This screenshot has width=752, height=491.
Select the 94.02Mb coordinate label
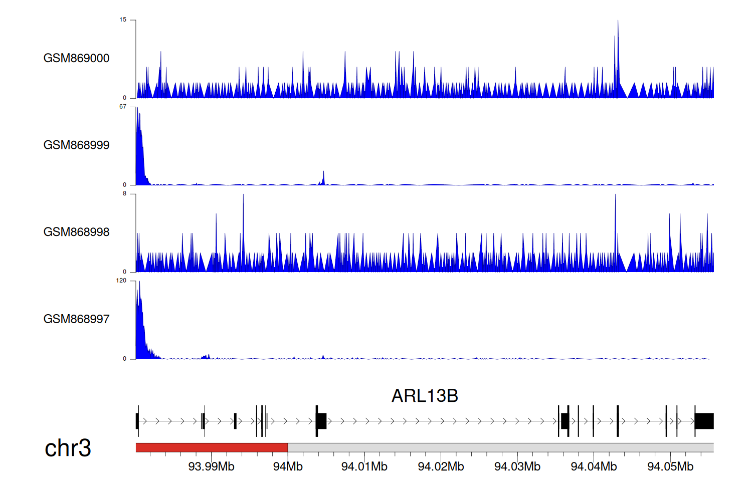coord(441,466)
